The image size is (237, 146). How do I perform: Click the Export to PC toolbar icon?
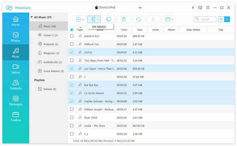109,19
